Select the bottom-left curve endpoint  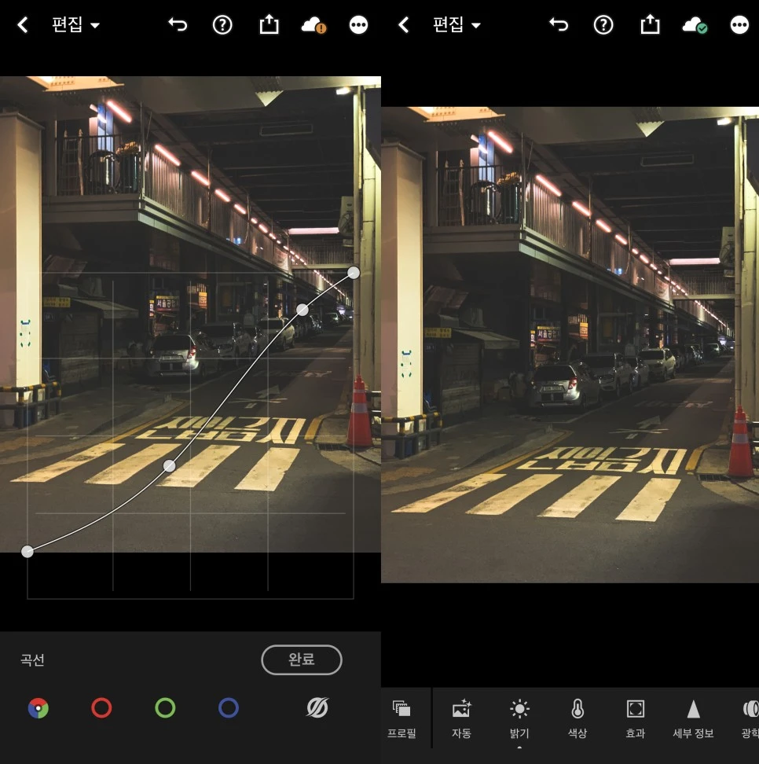(27, 552)
